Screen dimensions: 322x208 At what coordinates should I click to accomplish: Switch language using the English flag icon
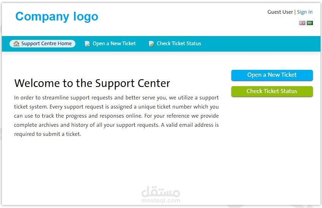tap(302, 23)
